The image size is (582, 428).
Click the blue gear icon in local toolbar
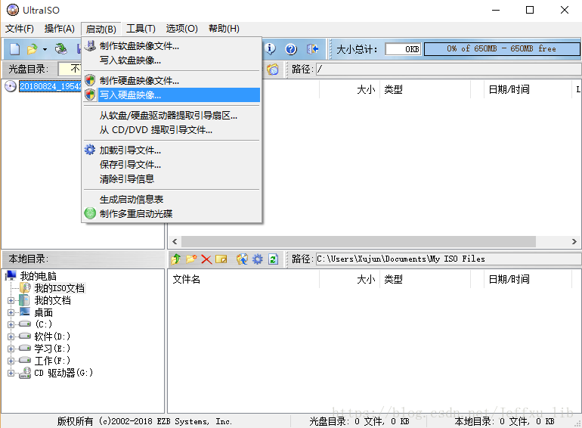point(258,259)
